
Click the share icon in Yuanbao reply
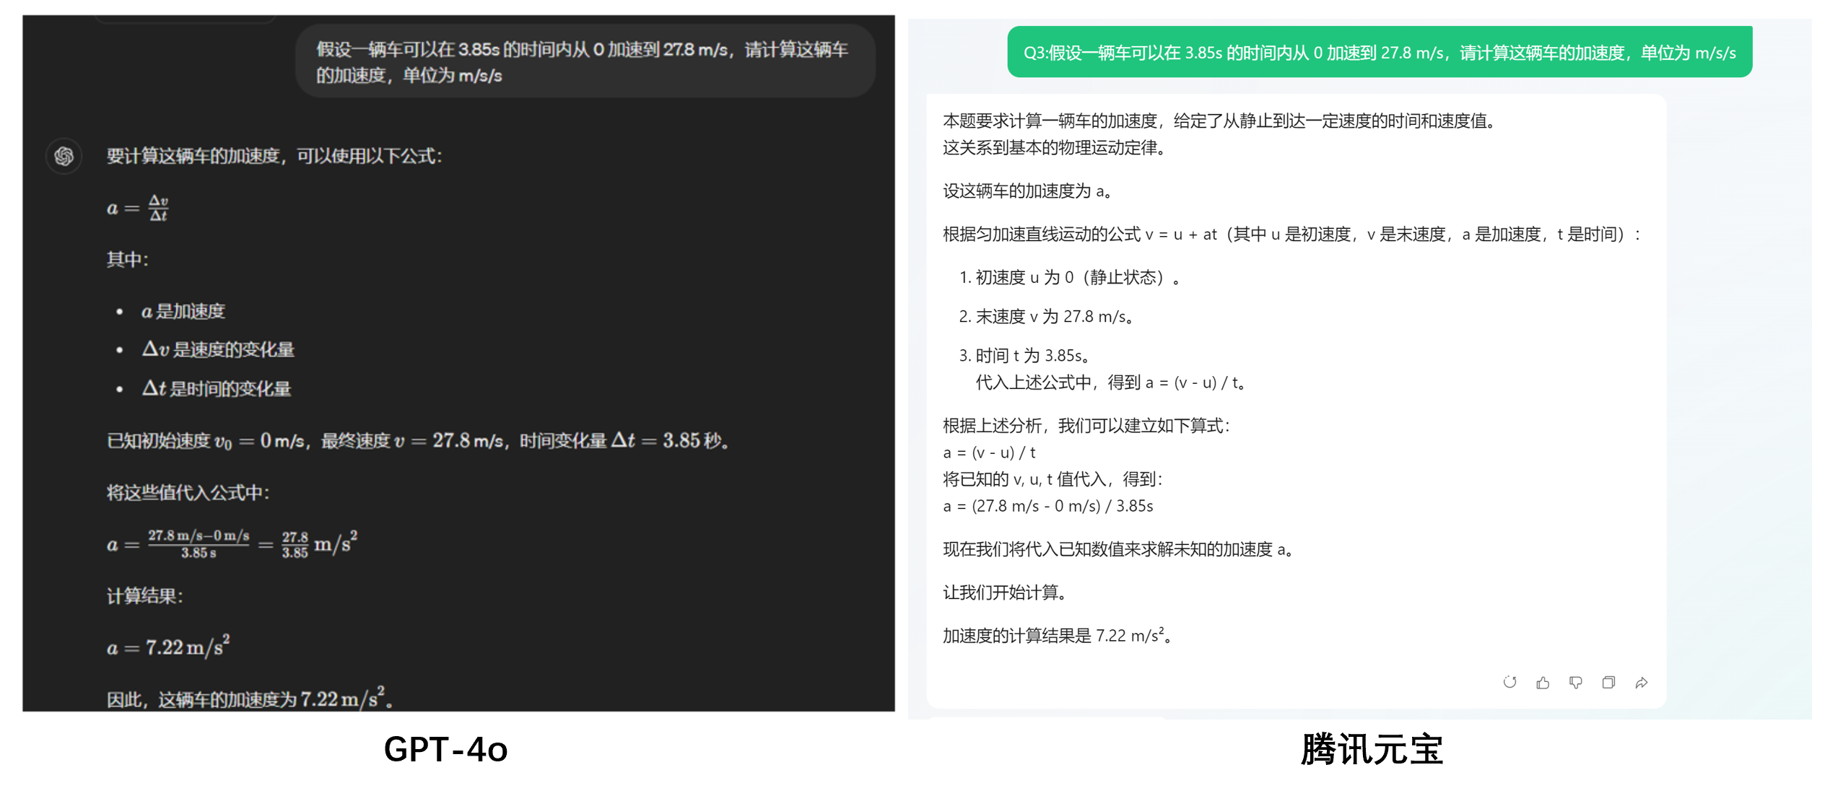tap(1642, 682)
